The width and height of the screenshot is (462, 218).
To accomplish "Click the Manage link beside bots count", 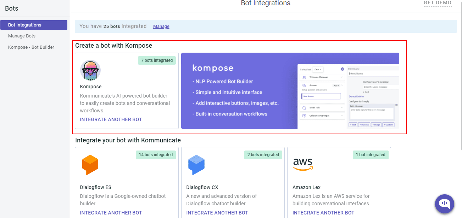I will click(x=161, y=26).
